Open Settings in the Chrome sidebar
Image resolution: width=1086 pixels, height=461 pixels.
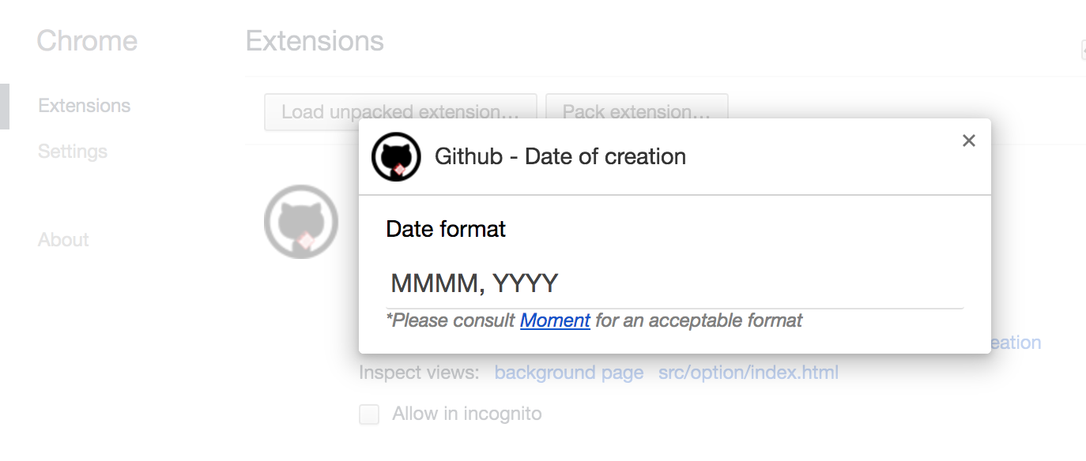[x=73, y=152]
